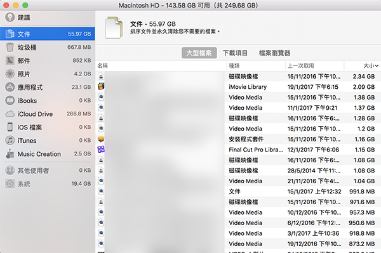Open the 應用程式 23.1 GB sidebar category
The width and height of the screenshot is (381, 253).
point(48,87)
